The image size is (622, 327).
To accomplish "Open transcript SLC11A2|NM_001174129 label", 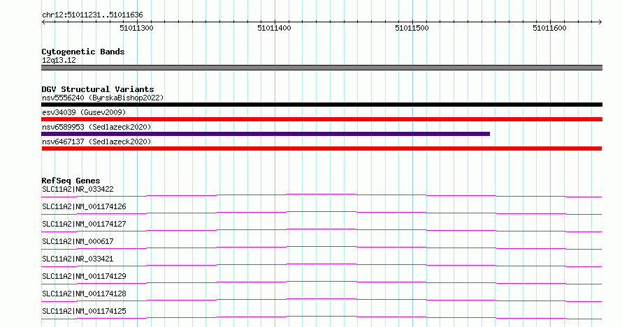I will click(x=84, y=276).
